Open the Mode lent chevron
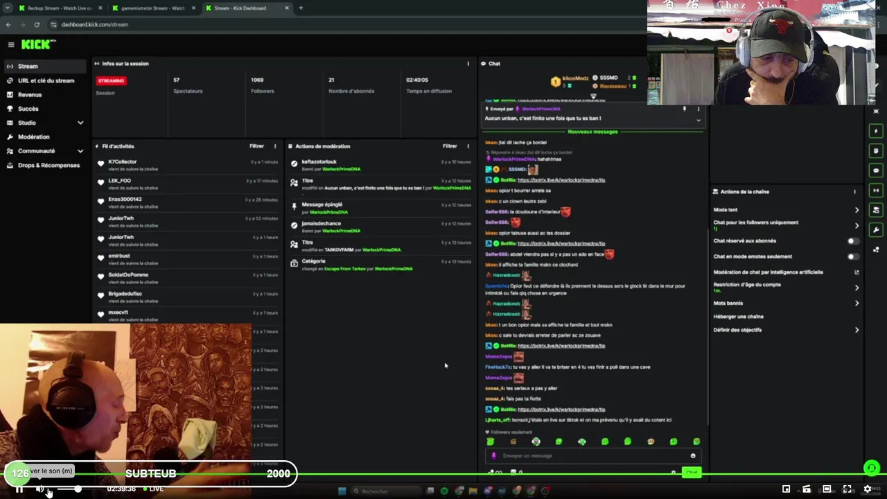This screenshot has height=499, width=887. coord(857,210)
